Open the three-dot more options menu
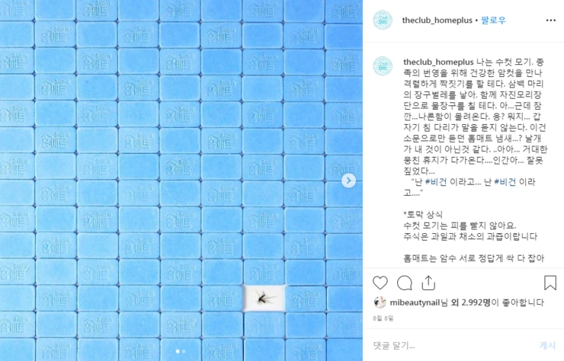564x361 pixels. coord(551,20)
